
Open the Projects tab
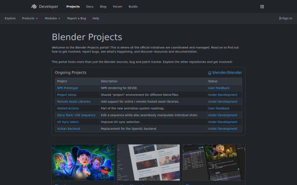pyautogui.click(x=73, y=6)
